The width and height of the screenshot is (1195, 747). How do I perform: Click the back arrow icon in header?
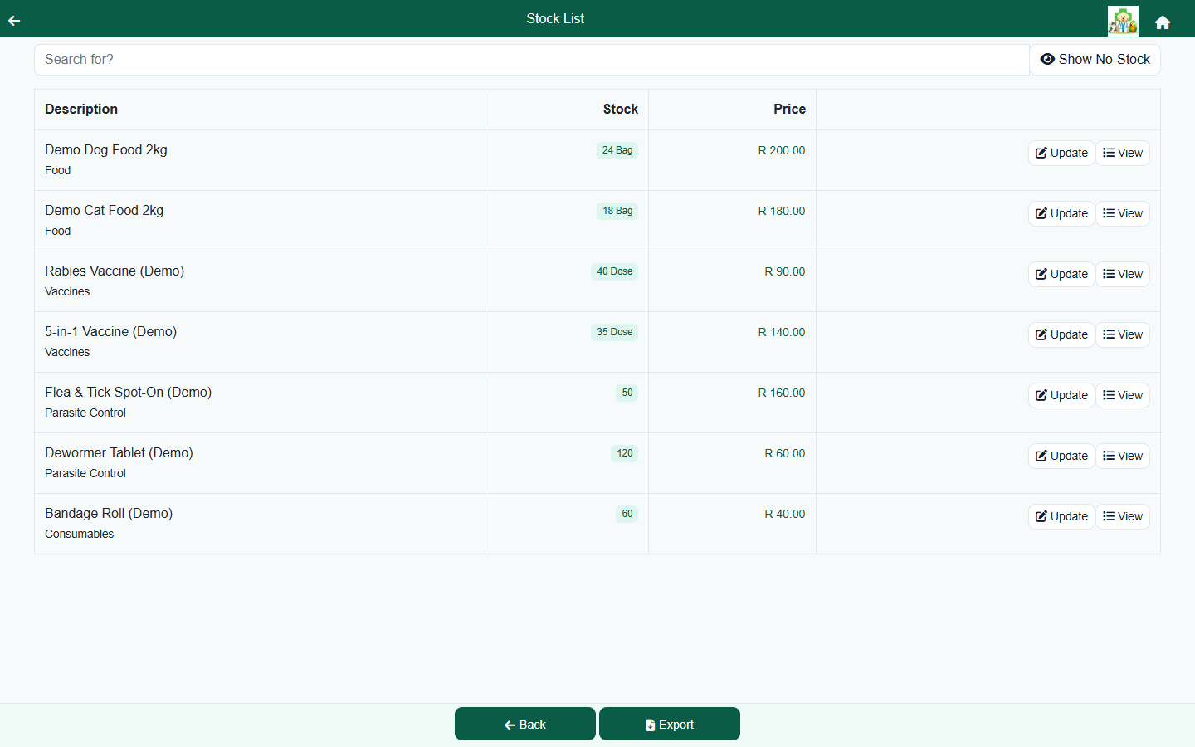coord(14,21)
